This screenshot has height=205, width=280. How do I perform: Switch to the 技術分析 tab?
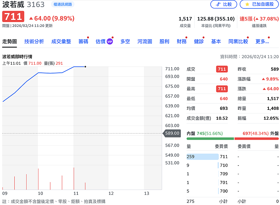34,41
